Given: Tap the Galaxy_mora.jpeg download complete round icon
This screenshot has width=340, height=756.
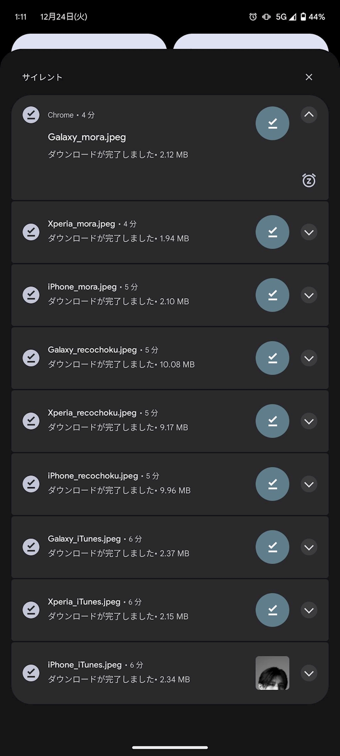Looking at the screenshot, I should pyautogui.click(x=272, y=123).
